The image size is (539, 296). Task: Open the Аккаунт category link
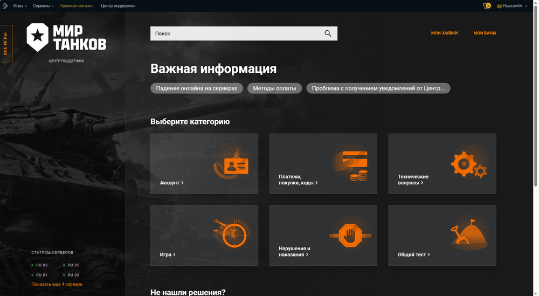tap(171, 183)
